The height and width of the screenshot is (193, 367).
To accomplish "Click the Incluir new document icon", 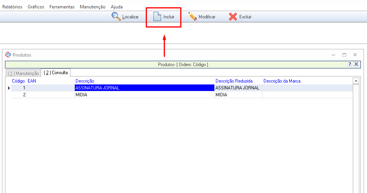I will pyautogui.click(x=157, y=16).
